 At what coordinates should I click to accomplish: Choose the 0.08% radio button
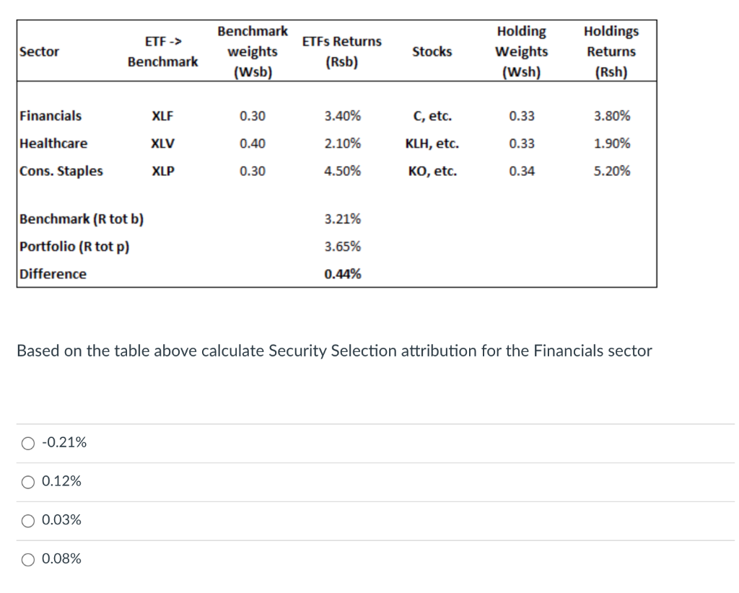(27, 558)
